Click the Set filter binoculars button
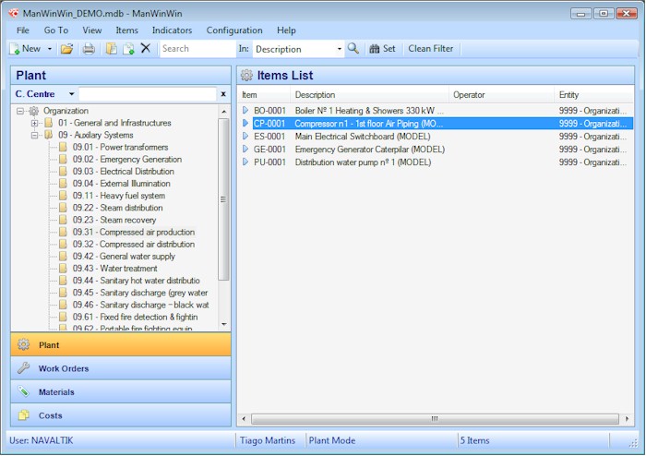Viewport: 646px width, 456px height. 382,49
